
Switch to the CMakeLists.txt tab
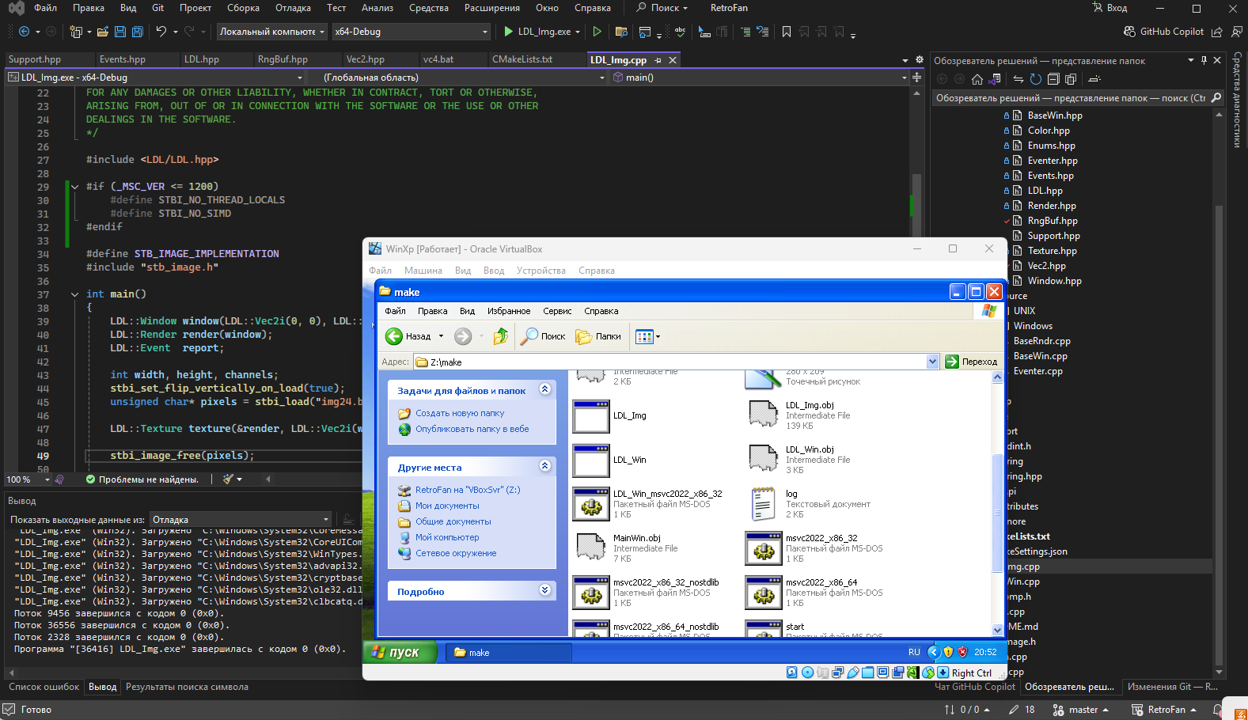coord(522,59)
